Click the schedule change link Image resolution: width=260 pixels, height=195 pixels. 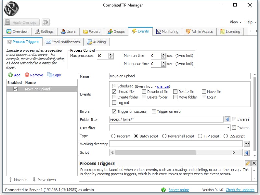coord(163,86)
